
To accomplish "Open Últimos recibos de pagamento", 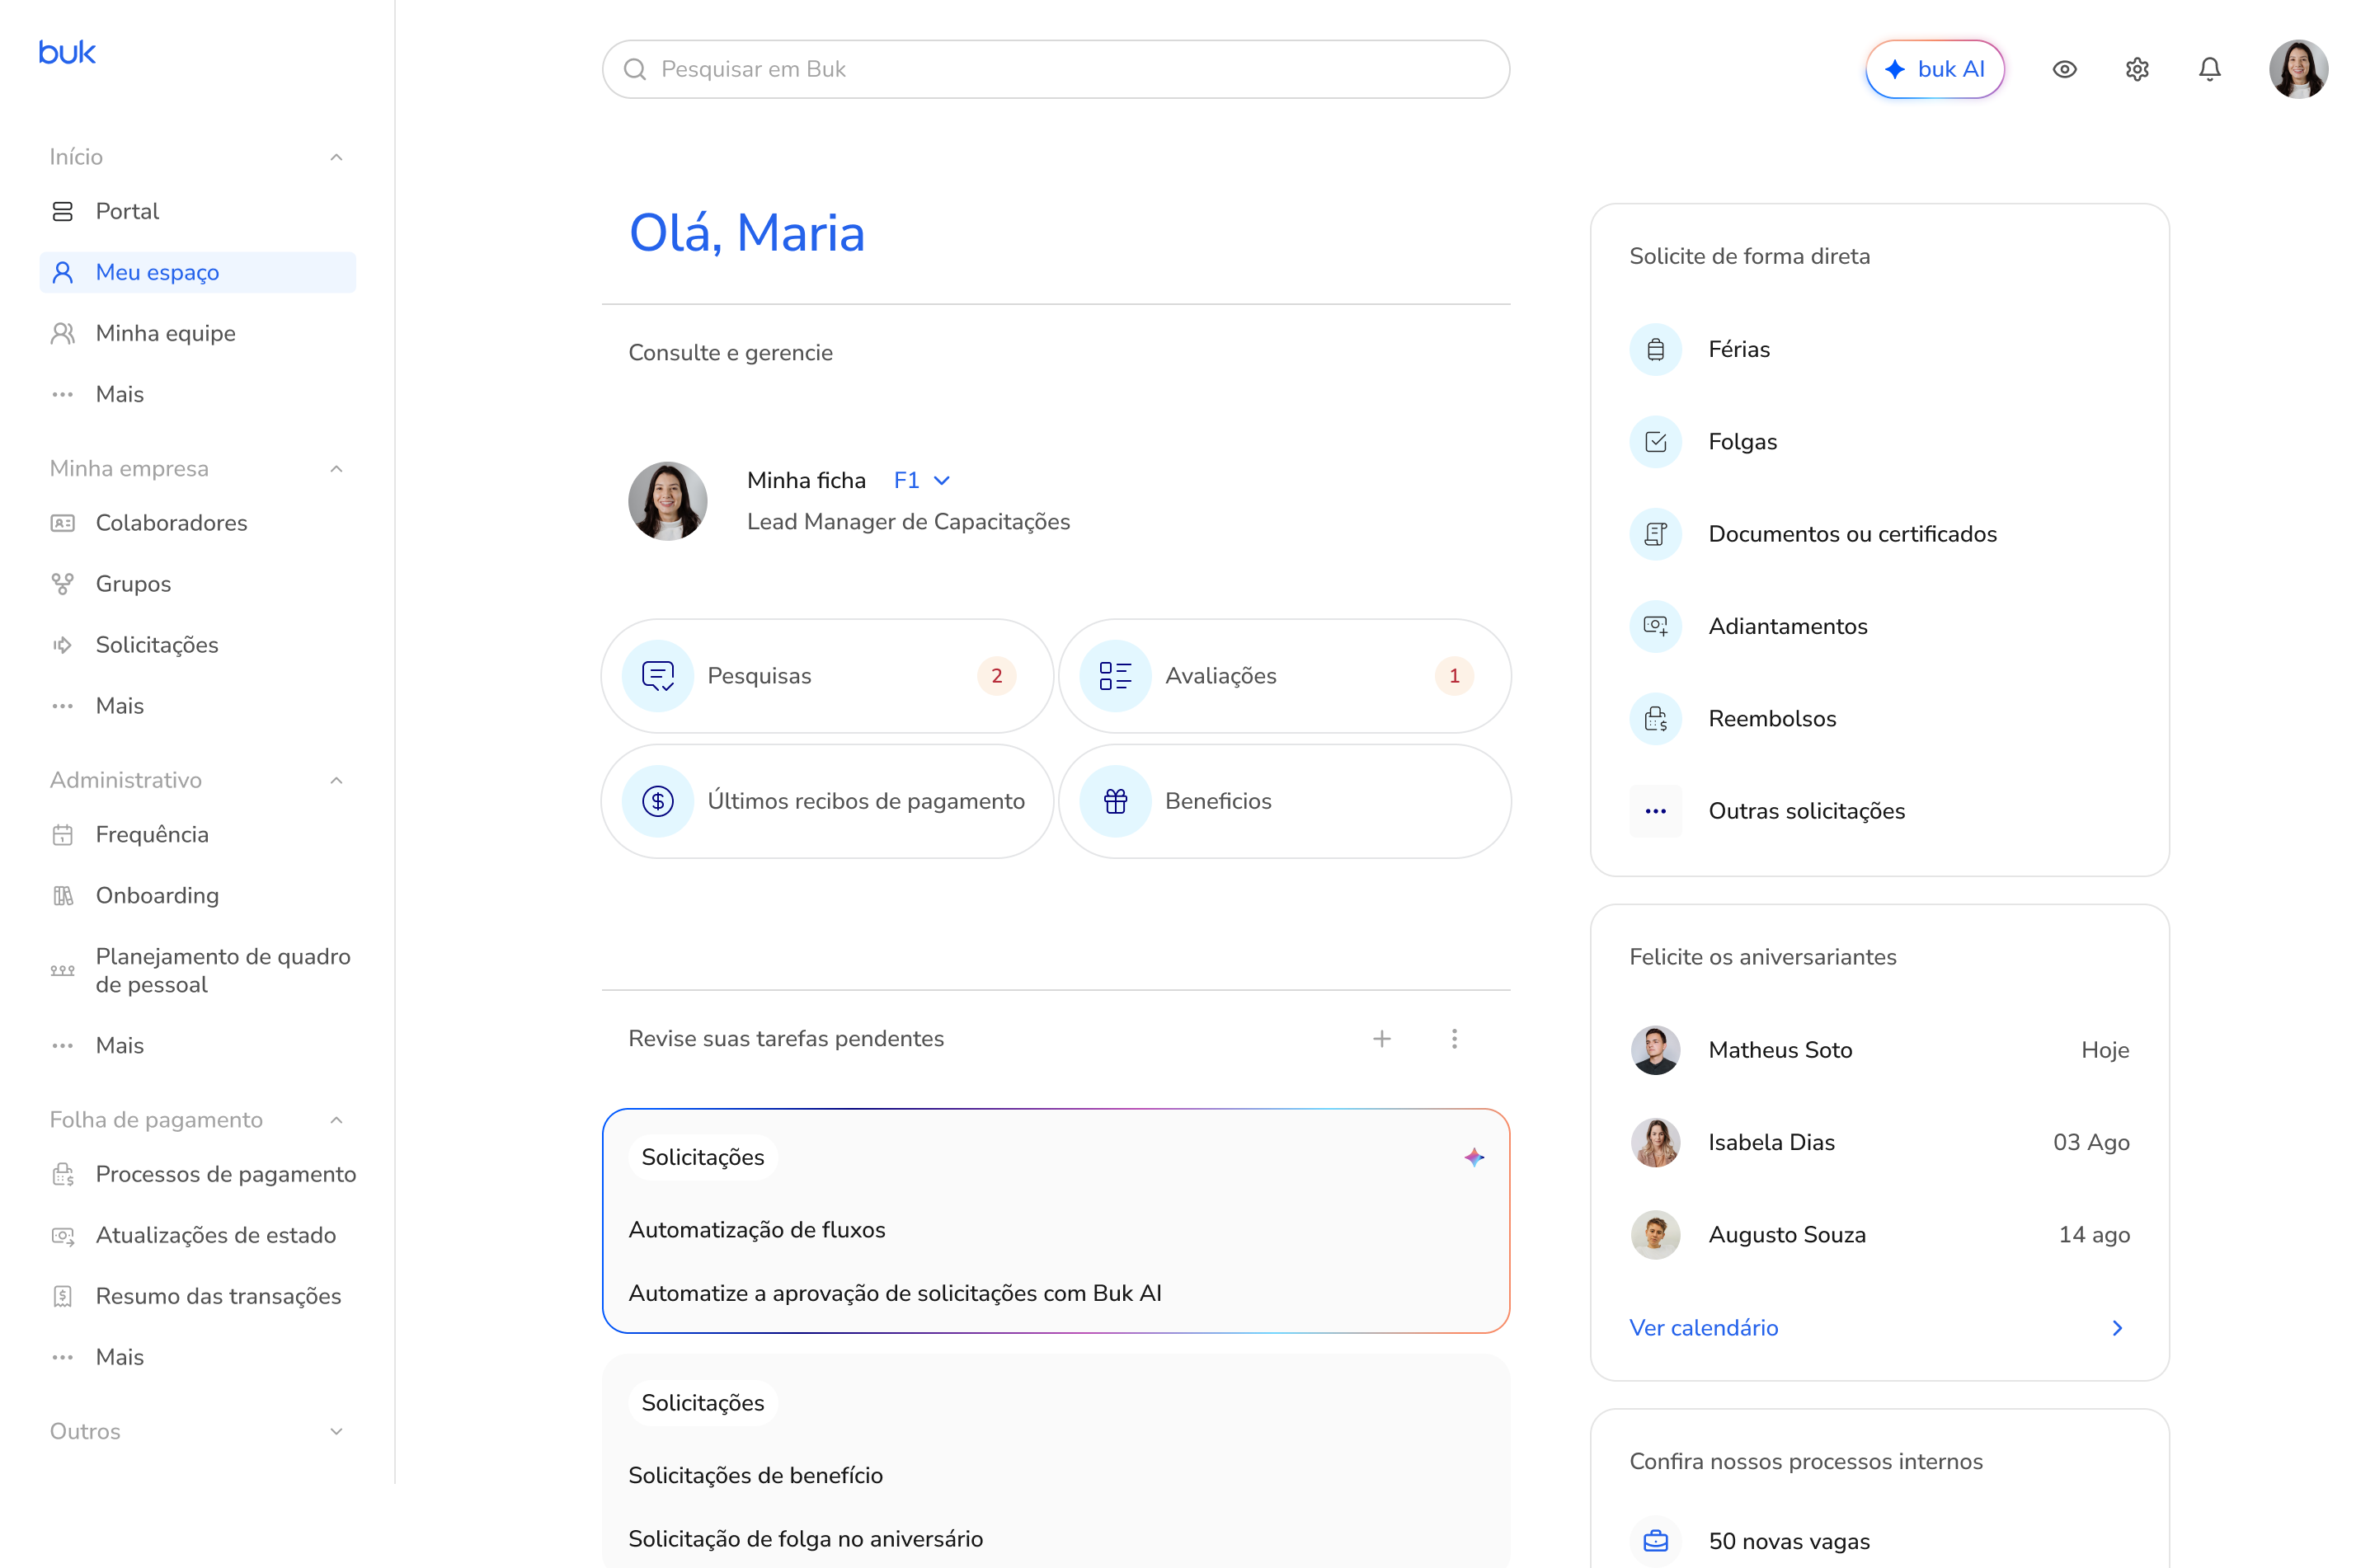I will click(827, 801).
